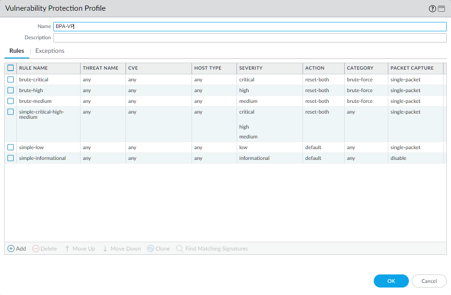Focus the Description input field
The height and width of the screenshot is (295, 451).
click(250, 37)
